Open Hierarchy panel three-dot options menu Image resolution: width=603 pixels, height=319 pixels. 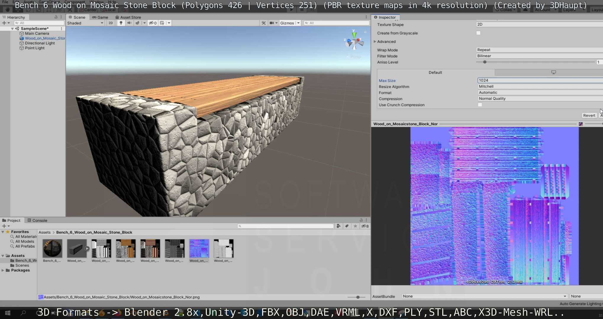pyautogui.click(x=61, y=17)
